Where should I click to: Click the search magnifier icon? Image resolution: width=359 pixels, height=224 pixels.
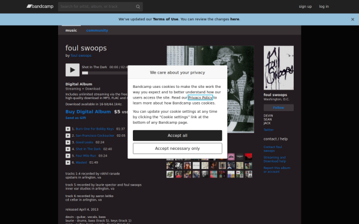point(138,7)
